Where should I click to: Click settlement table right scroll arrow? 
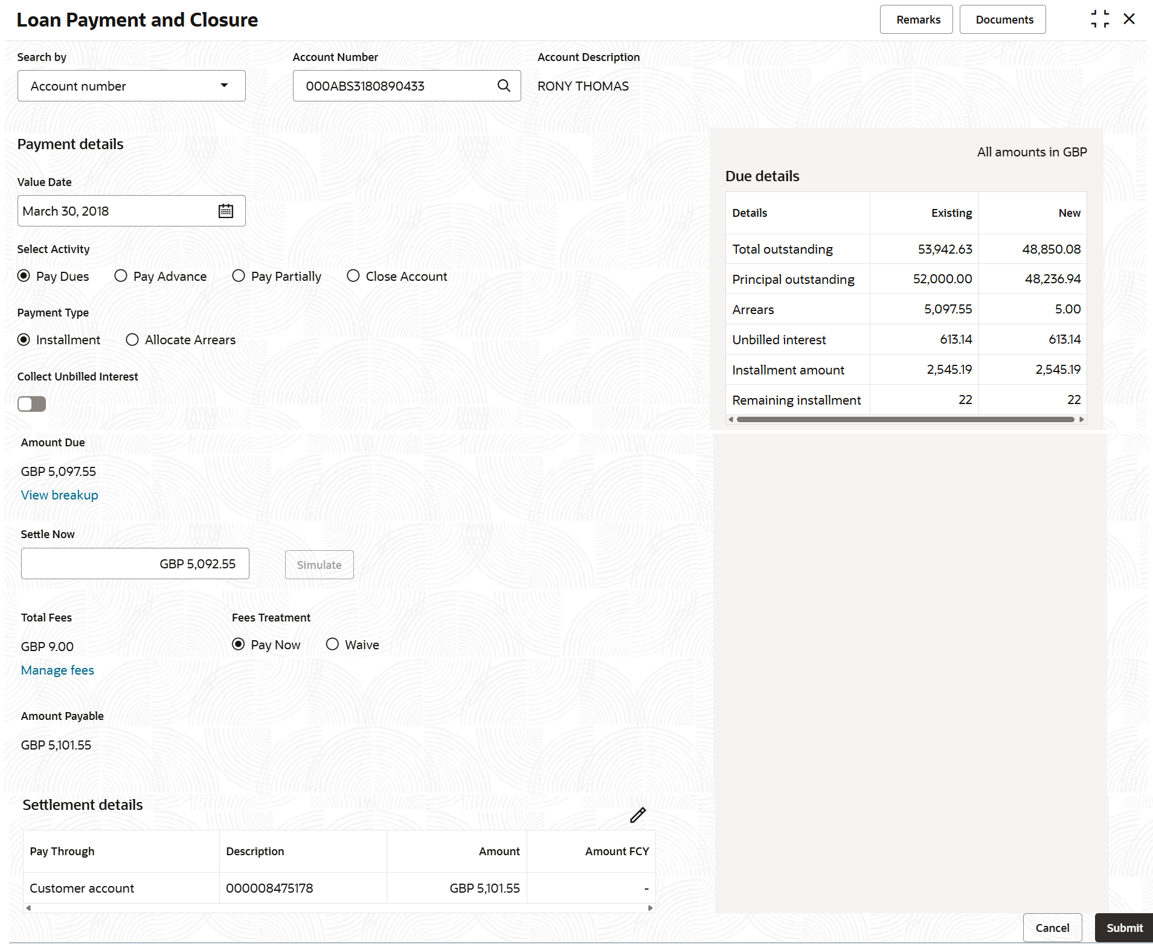point(650,908)
